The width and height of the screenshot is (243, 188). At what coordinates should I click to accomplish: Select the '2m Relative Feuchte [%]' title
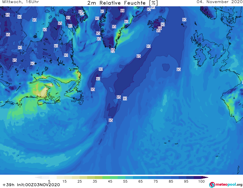123,3
